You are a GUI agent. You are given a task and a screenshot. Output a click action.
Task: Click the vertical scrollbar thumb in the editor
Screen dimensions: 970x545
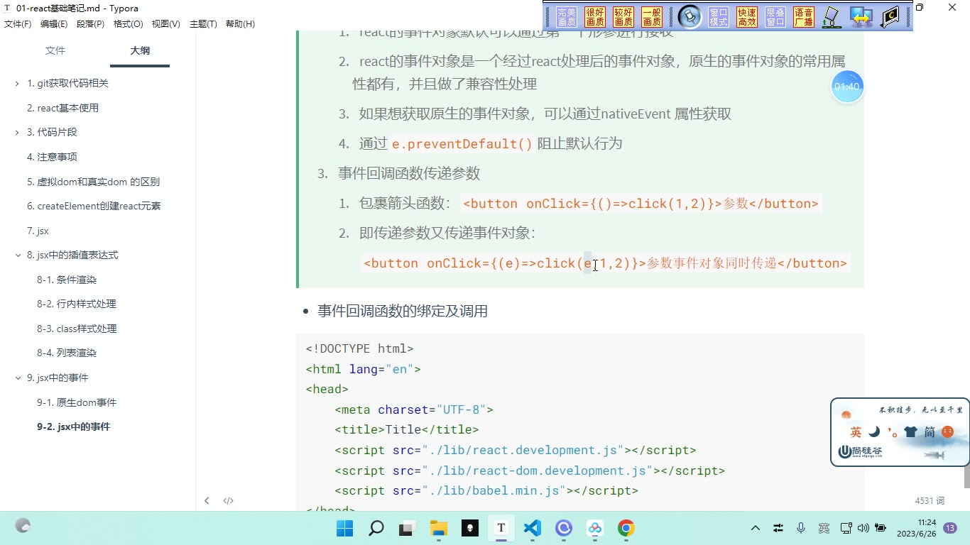click(x=966, y=477)
